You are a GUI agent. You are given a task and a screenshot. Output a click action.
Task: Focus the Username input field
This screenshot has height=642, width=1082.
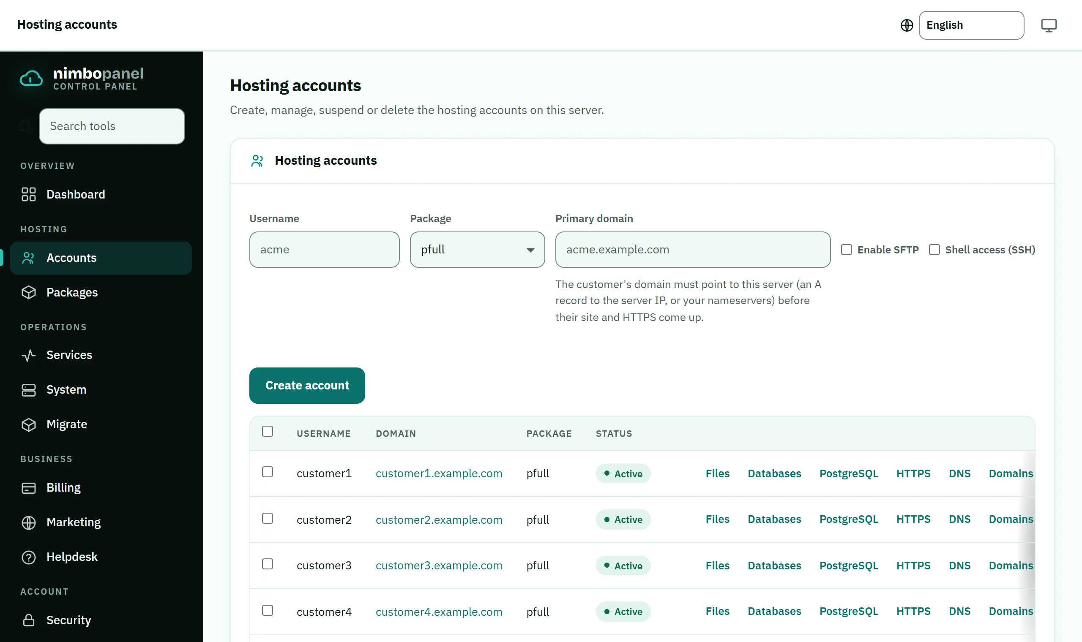click(x=324, y=250)
